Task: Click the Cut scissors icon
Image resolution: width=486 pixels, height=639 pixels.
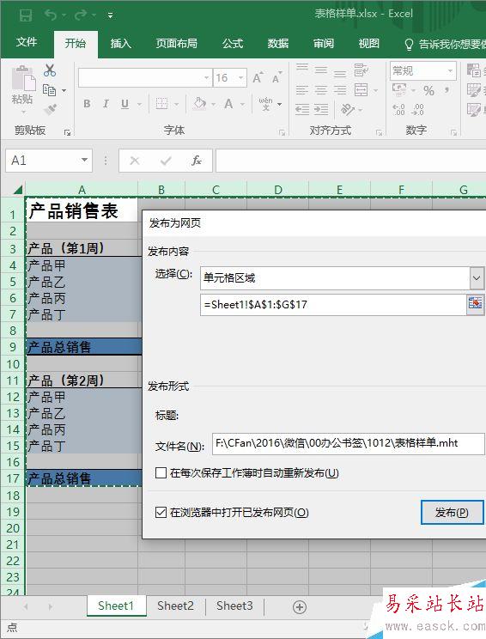Action: click(x=50, y=70)
